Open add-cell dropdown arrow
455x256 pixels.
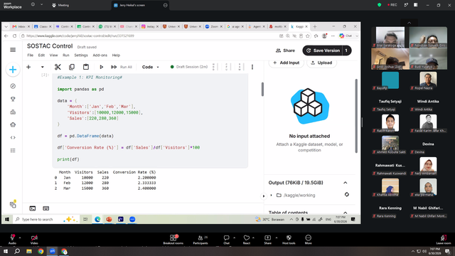43,67
